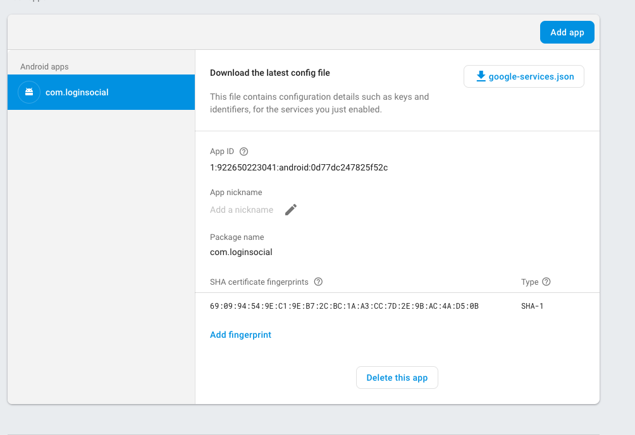Click the SHA-1 type label
635x435 pixels.
[x=532, y=306]
